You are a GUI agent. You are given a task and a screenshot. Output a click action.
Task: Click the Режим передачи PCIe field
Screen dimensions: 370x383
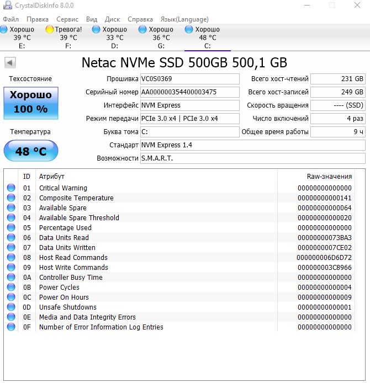(189, 119)
